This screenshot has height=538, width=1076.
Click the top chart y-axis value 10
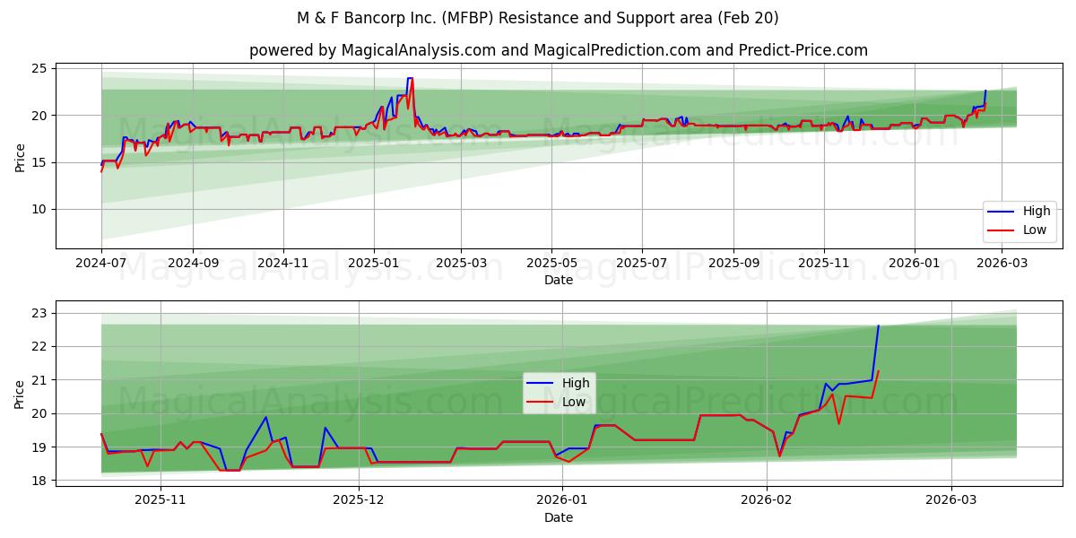[x=40, y=210]
